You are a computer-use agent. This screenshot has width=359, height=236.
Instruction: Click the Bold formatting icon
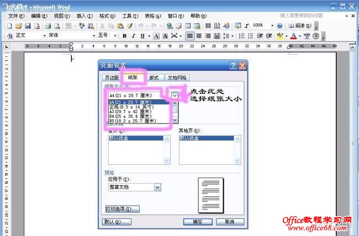tap(125, 36)
